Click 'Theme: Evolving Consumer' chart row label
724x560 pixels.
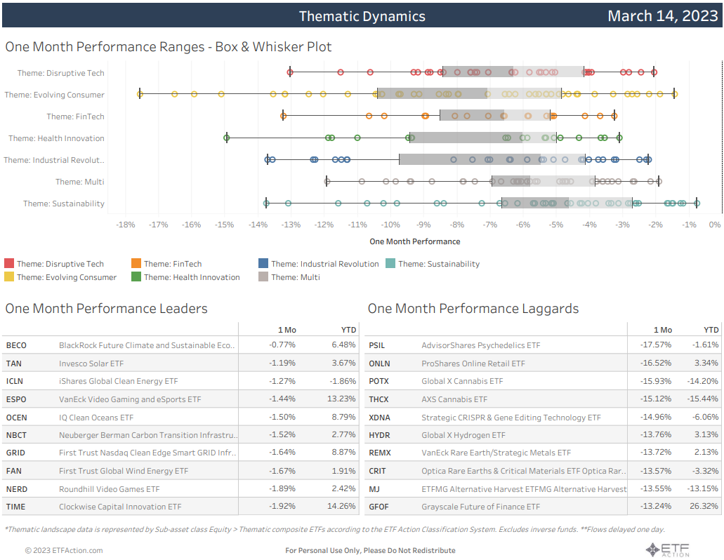coord(55,95)
